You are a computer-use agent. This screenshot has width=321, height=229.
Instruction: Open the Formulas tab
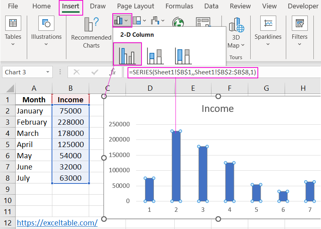point(179,6)
